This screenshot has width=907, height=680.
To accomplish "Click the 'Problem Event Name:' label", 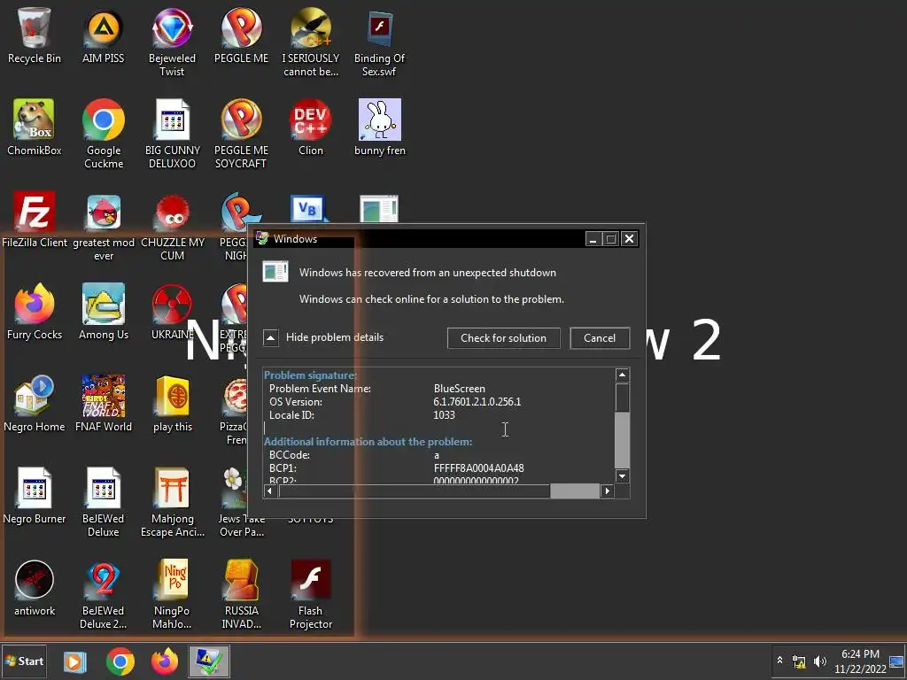I will click(320, 389).
